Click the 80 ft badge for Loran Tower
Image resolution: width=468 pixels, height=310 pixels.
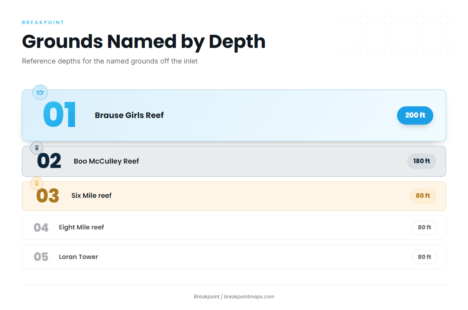[424, 257]
